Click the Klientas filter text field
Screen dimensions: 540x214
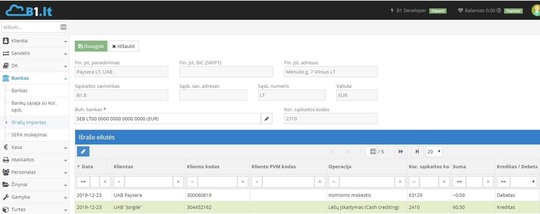(148, 182)
